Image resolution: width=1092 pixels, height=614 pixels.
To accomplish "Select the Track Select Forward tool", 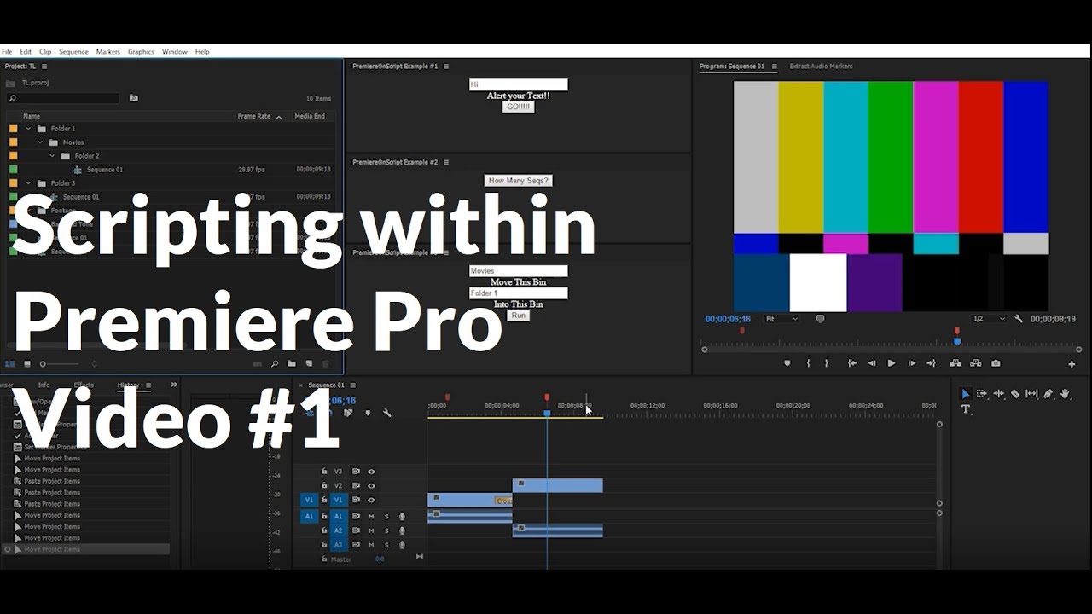I will 981,394.
